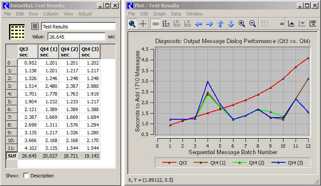Click cell 0.952 in Qt3 column

pos(28,63)
